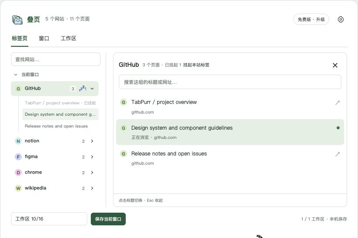Expand the notion group
The height and width of the screenshot is (238, 358).
[92, 141]
